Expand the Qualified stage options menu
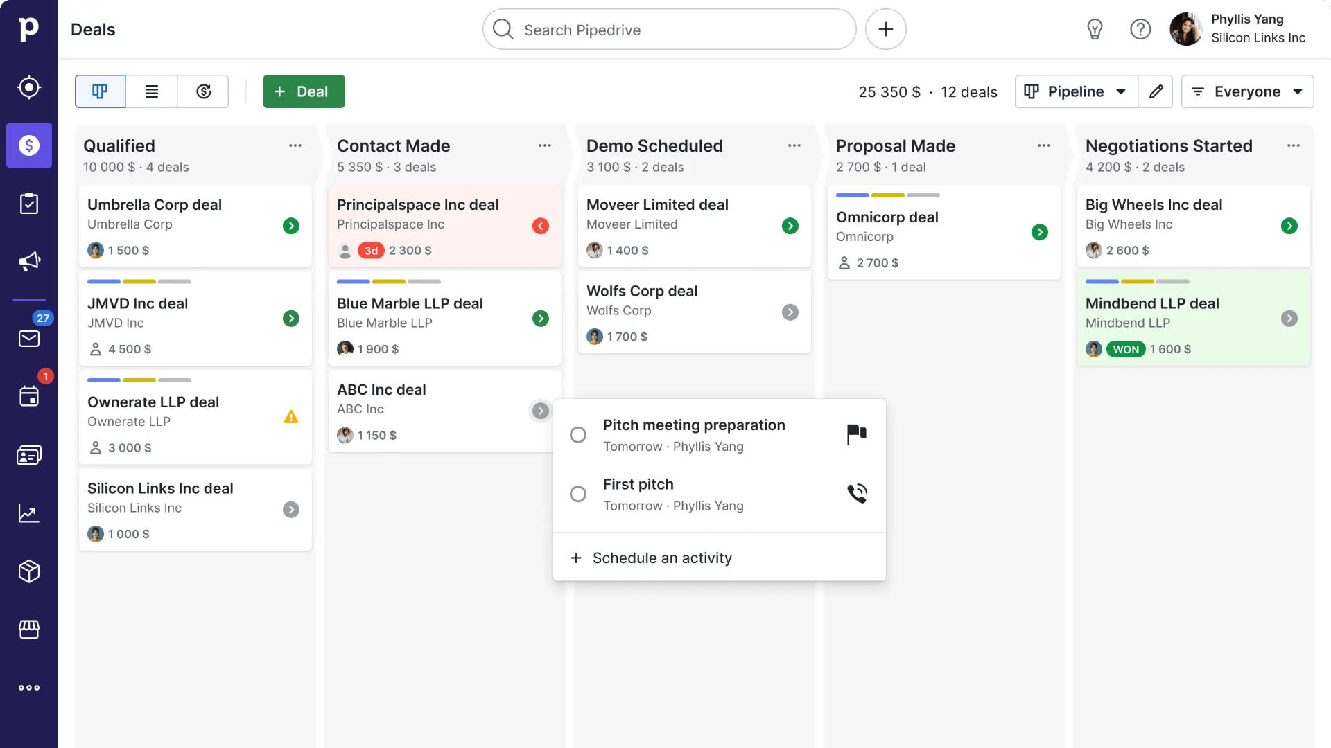Screen dimensions: 1331x748 295,145
